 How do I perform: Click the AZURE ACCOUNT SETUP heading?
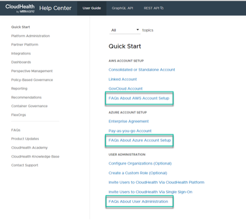click(x=128, y=113)
